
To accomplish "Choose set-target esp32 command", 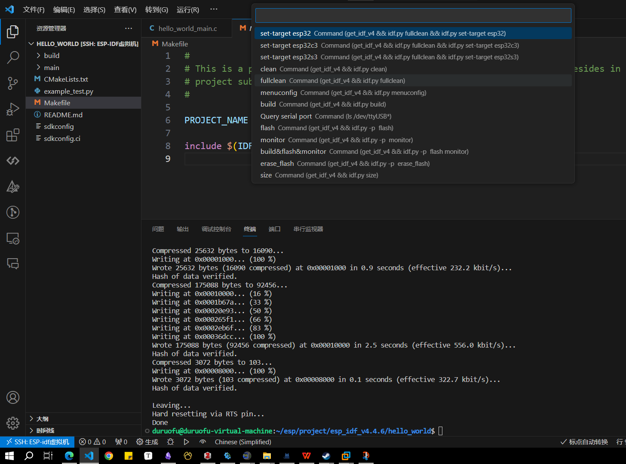I will pyautogui.click(x=413, y=34).
